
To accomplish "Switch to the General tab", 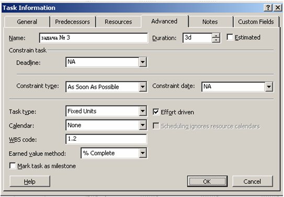I will (27, 22).
